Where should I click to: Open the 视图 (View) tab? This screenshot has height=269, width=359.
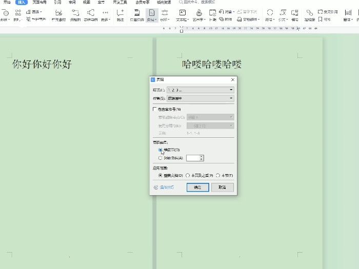pos(87,2)
